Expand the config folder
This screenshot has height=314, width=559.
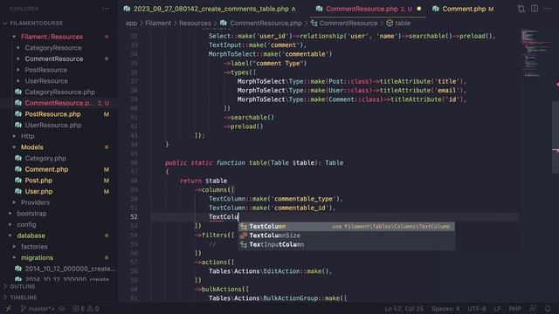[10, 224]
